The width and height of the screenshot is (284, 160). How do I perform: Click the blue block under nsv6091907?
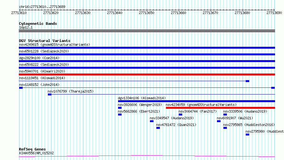[x=219, y=121]
